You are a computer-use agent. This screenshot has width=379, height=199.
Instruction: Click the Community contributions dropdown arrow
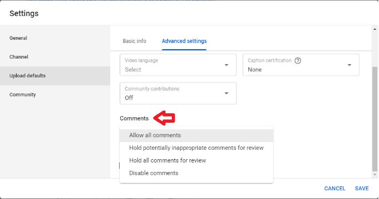(x=227, y=93)
